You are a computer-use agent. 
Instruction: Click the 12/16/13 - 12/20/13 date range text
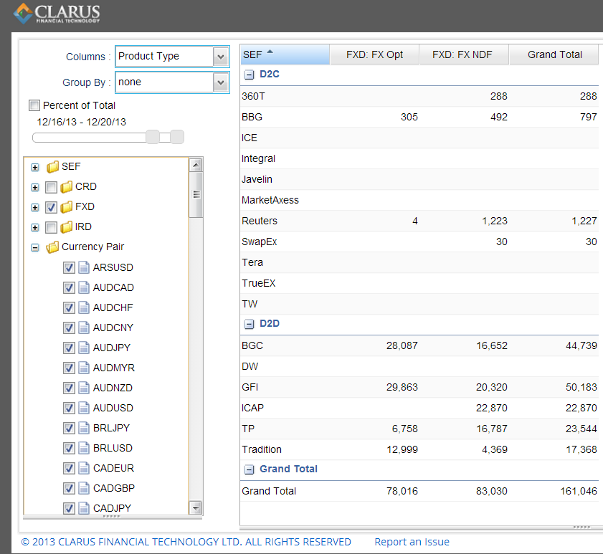pos(82,123)
